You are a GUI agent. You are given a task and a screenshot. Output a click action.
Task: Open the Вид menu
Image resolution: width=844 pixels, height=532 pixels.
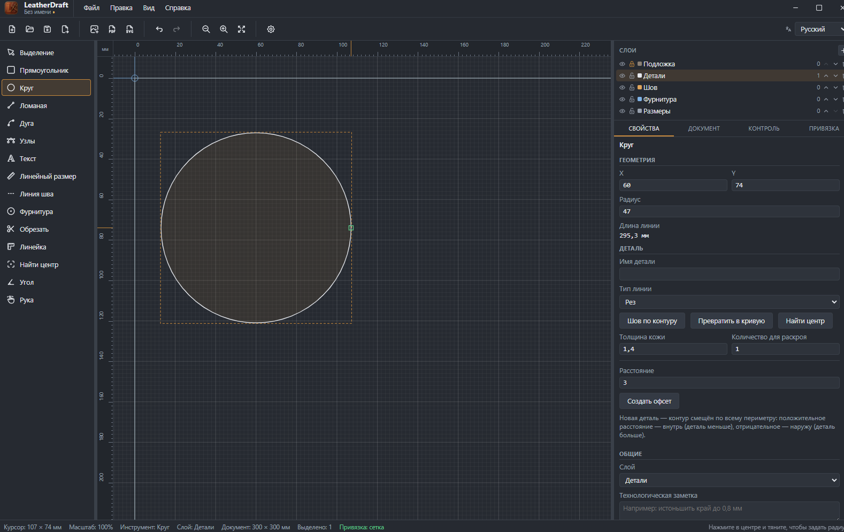tap(149, 8)
